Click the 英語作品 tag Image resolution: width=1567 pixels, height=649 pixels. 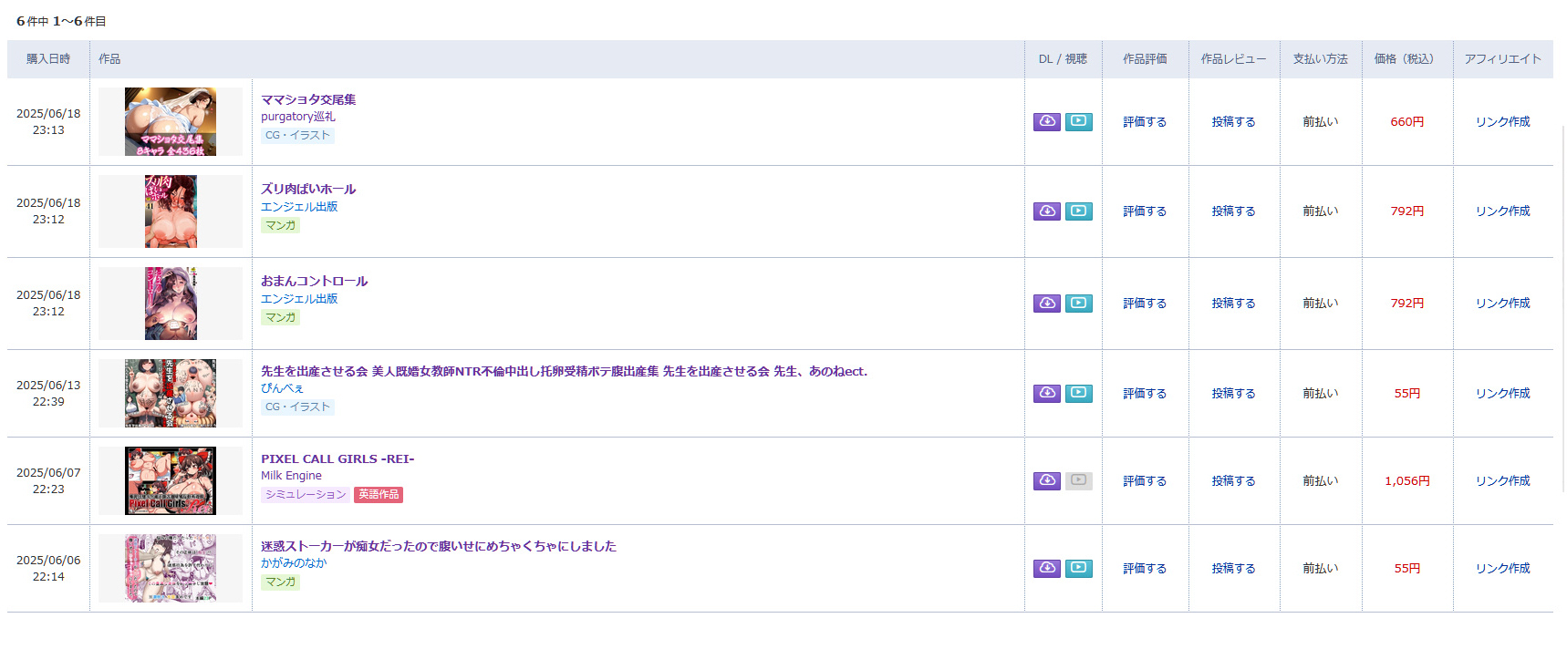[x=379, y=495]
